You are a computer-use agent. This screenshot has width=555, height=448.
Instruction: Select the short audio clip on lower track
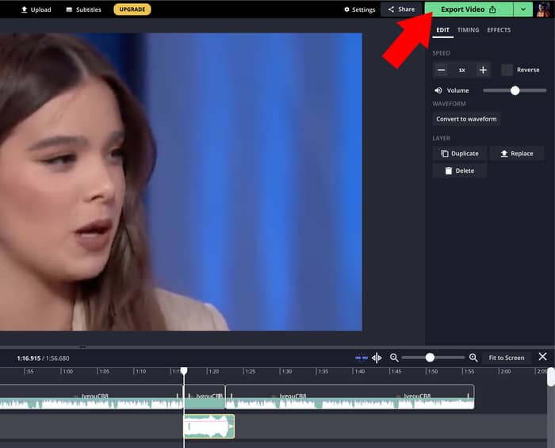(209, 427)
